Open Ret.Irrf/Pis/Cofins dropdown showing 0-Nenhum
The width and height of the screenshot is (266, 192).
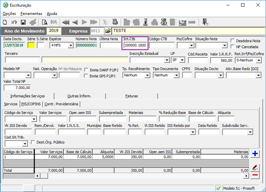(259, 60)
